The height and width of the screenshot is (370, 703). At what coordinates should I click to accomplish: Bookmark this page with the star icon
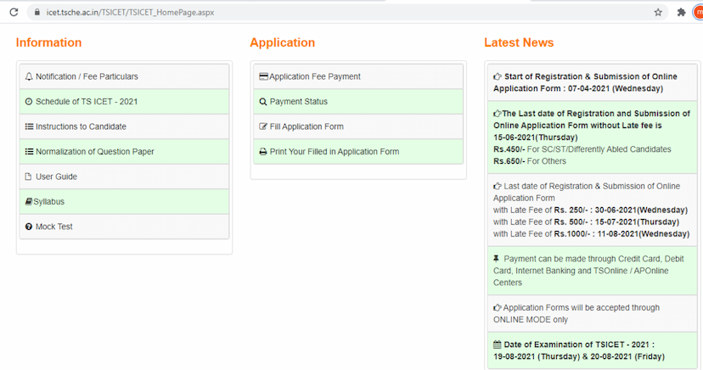click(658, 13)
